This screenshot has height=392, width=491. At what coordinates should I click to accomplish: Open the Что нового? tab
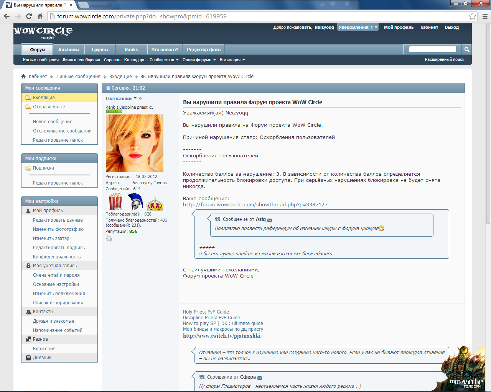(165, 49)
